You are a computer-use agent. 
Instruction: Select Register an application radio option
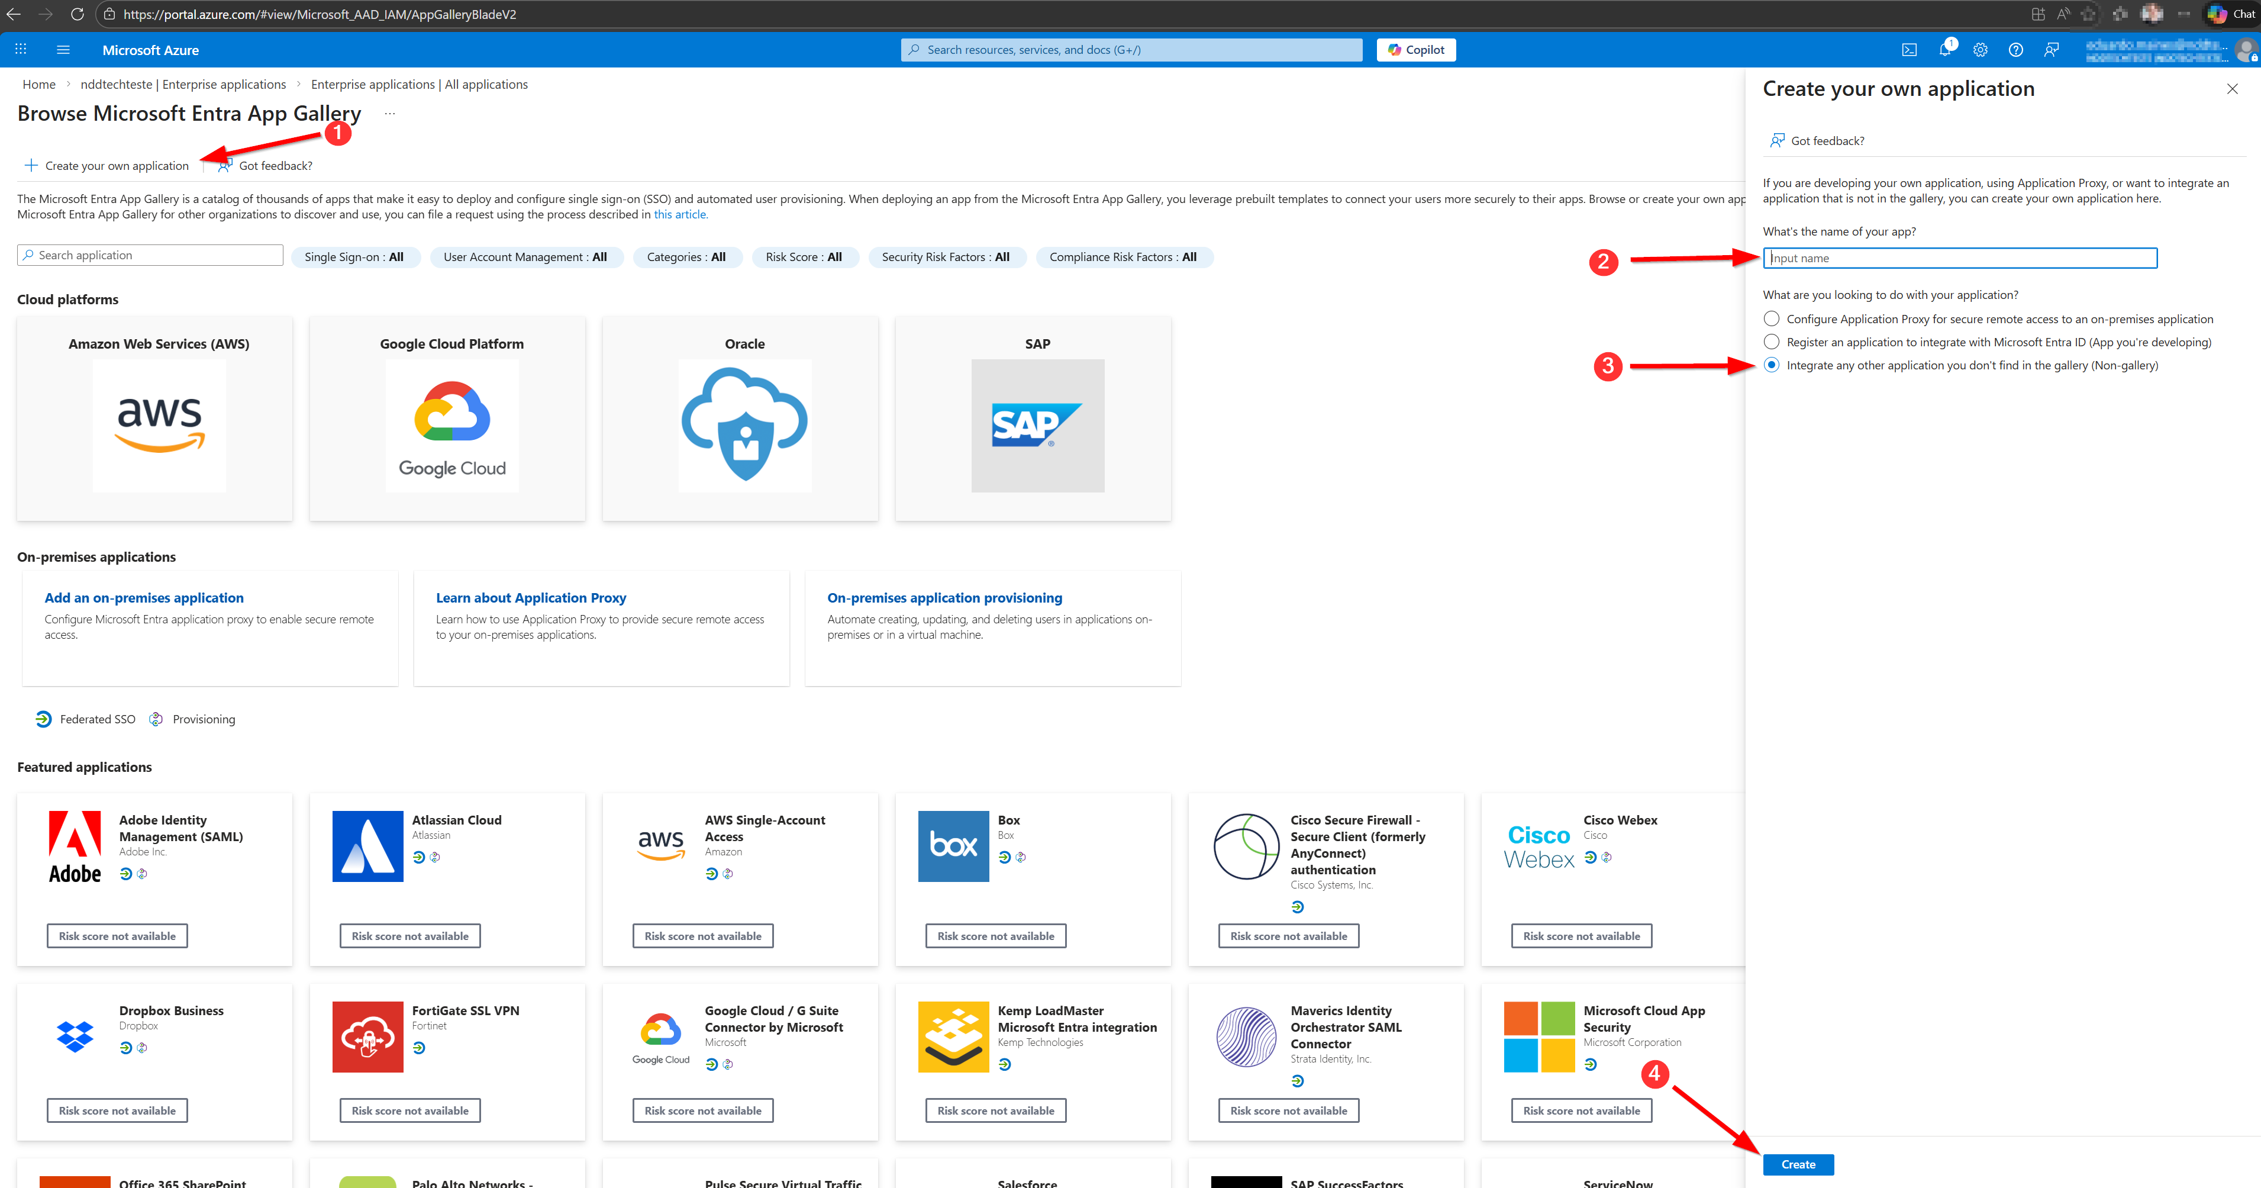[x=1771, y=342]
